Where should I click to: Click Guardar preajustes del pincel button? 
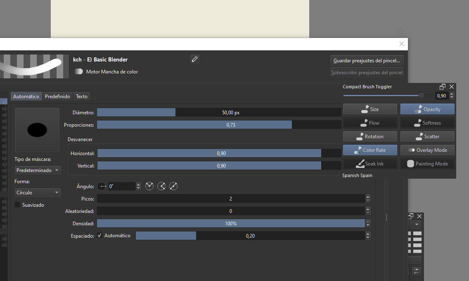pyautogui.click(x=367, y=61)
